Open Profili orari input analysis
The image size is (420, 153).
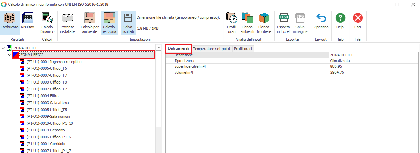[x=232, y=23]
